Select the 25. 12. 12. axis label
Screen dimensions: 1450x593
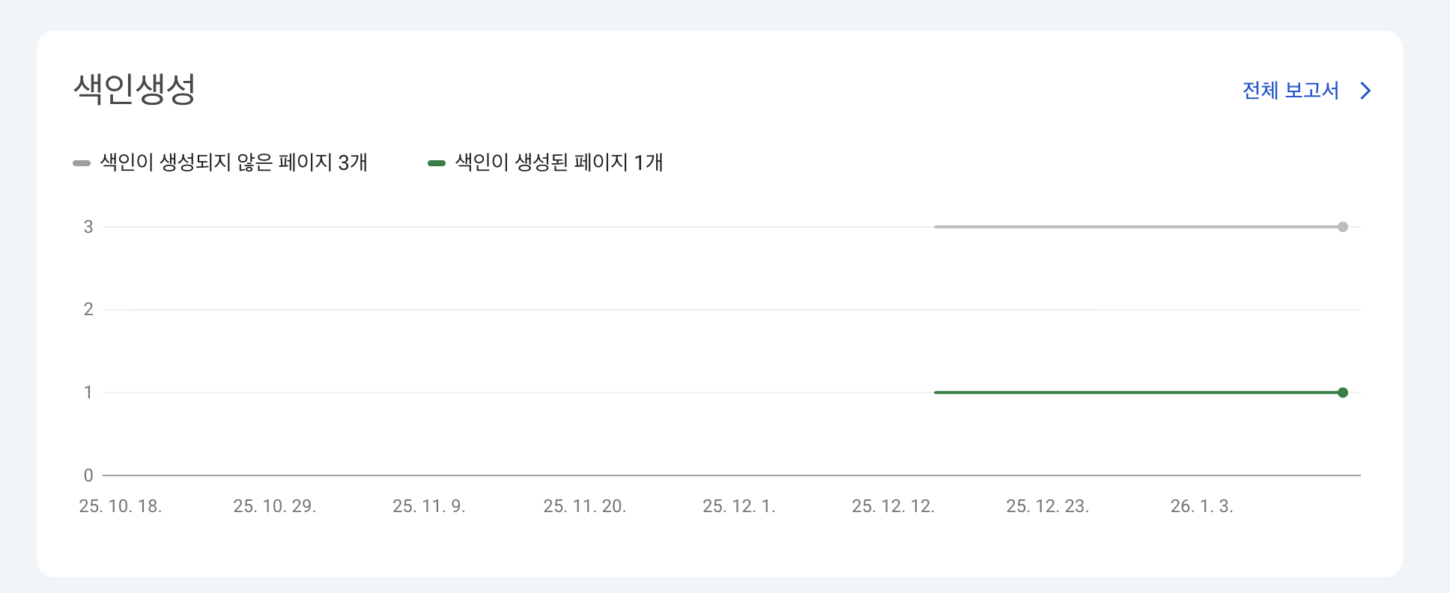(x=893, y=506)
